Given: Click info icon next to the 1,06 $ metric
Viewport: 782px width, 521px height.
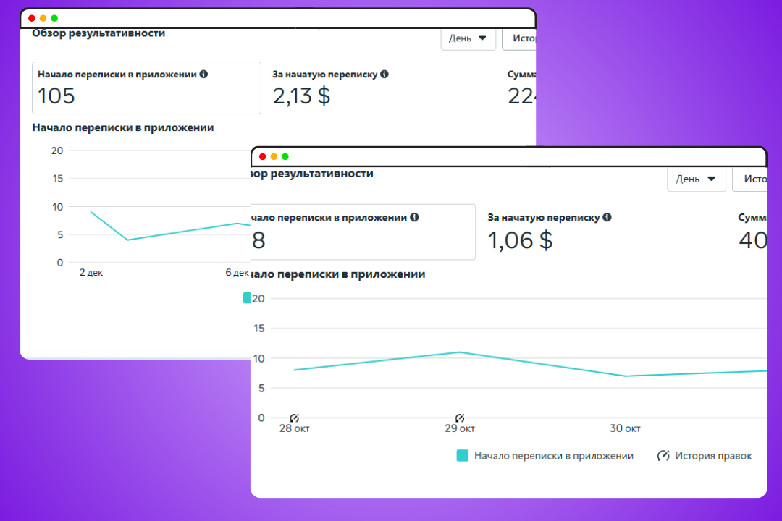Looking at the screenshot, I should tap(606, 216).
